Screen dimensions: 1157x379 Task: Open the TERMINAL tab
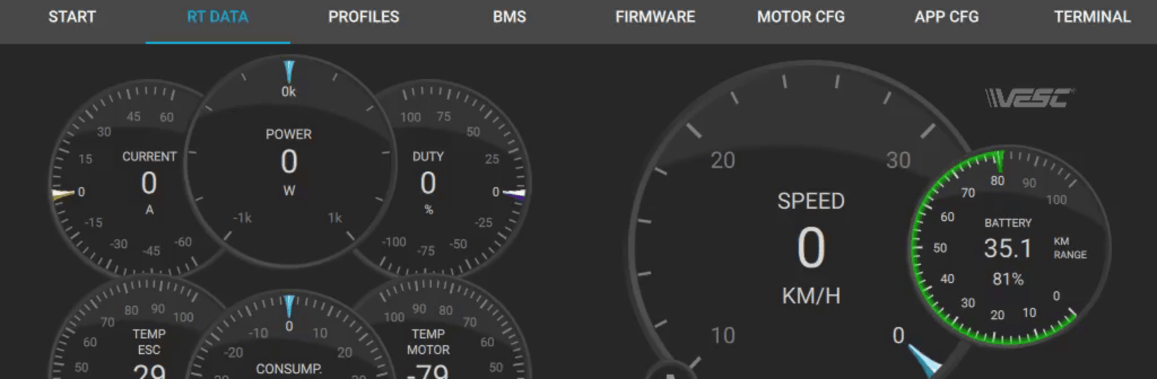[1092, 17]
